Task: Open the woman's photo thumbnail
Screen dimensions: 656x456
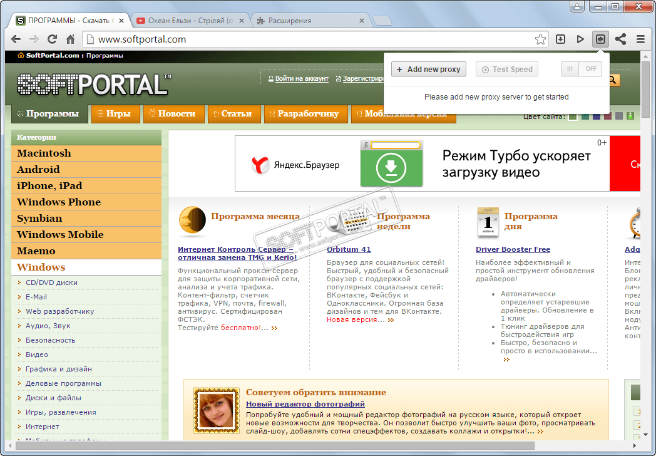Action: tap(217, 410)
